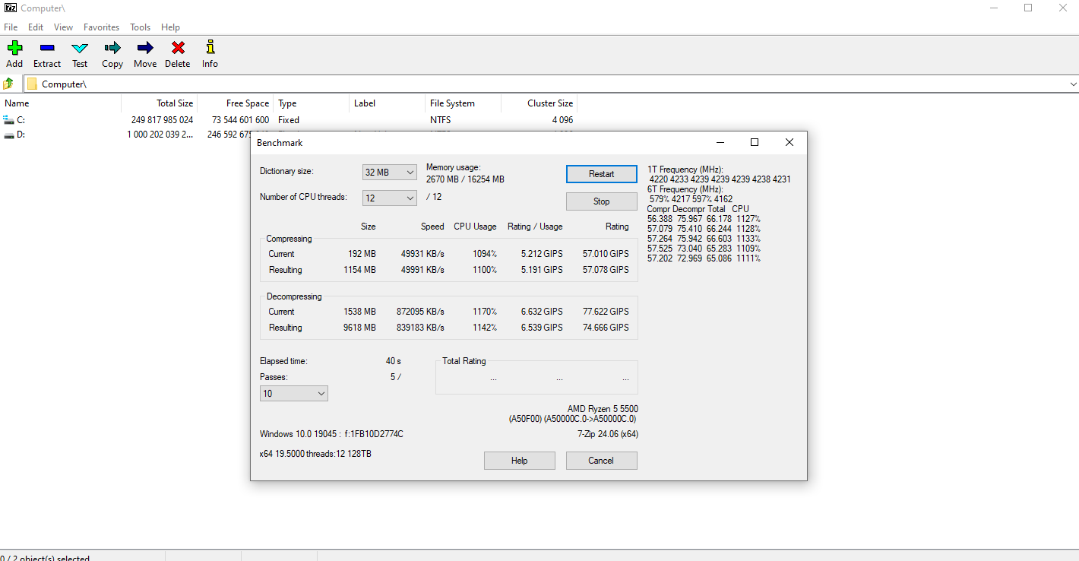Open the Help menu
This screenshot has height=561, width=1079.
click(170, 27)
